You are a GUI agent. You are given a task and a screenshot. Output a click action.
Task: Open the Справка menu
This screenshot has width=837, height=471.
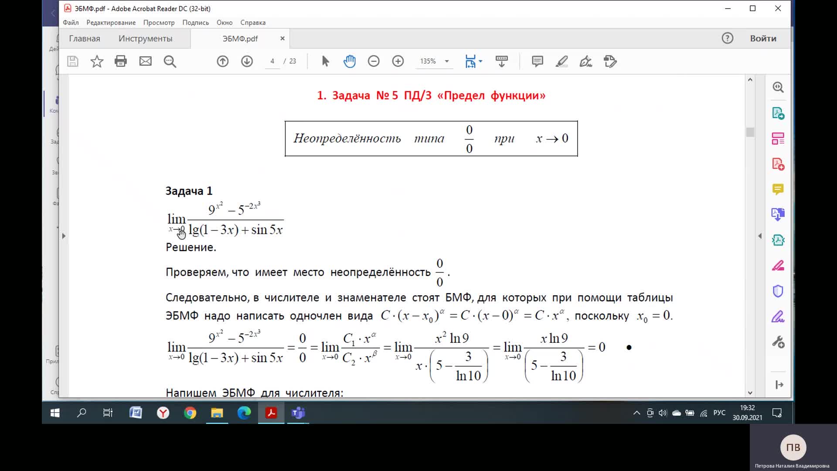tap(253, 23)
